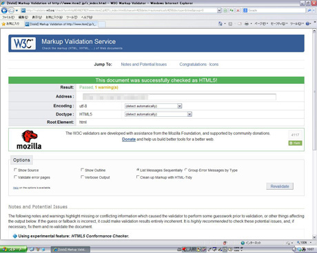This screenshot has width=317, height=253.
Task: Select List Messages Sequentially radio button
Action: tap(138, 170)
